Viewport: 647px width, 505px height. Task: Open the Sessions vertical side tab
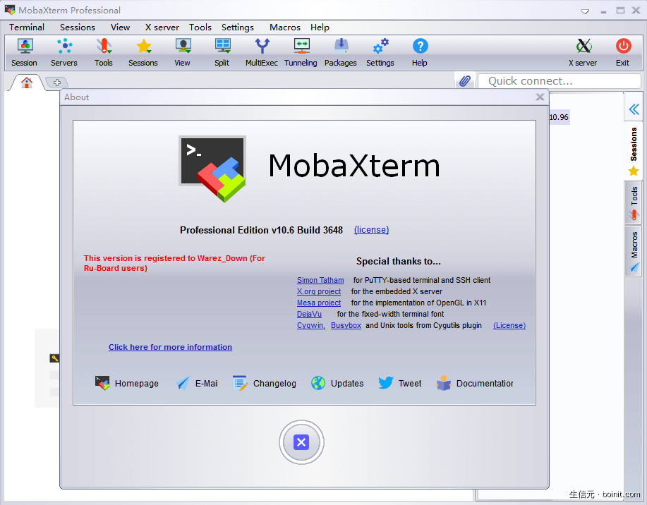click(634, 151)
